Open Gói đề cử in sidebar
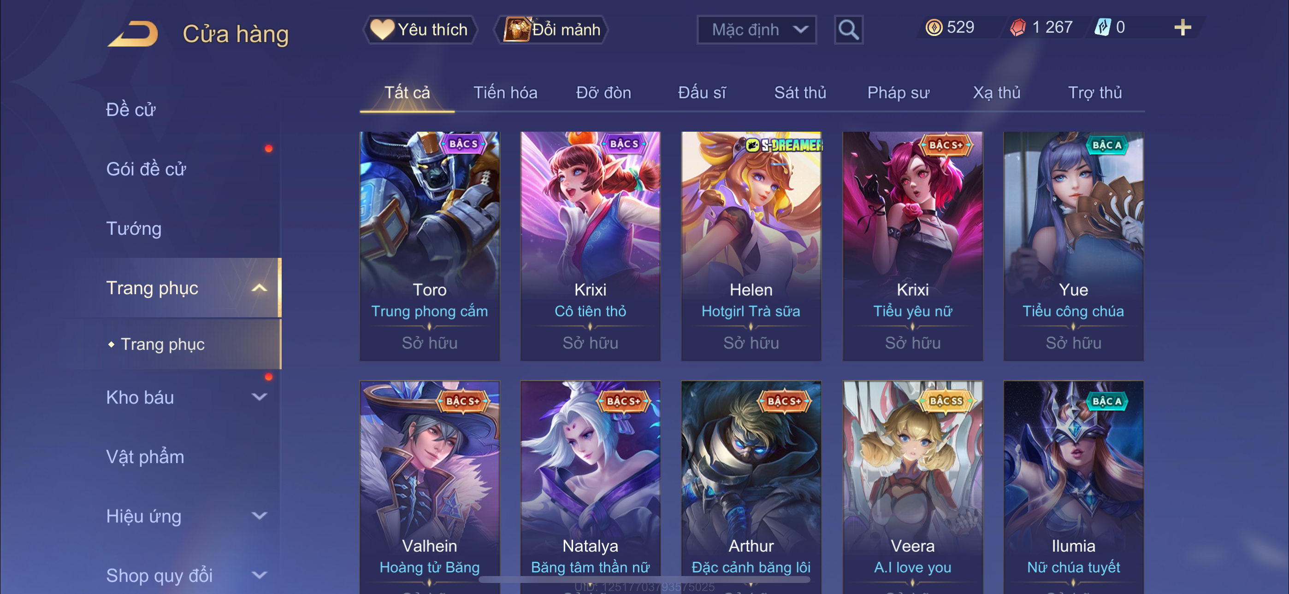Screen dimensions: 1289x594 146,169
